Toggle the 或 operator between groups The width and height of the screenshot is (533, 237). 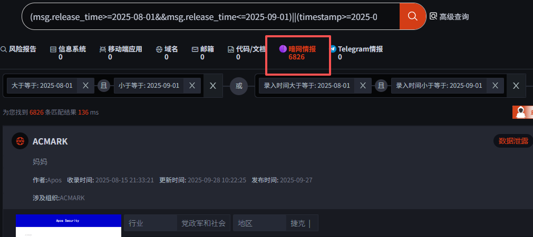coord(239,86)
